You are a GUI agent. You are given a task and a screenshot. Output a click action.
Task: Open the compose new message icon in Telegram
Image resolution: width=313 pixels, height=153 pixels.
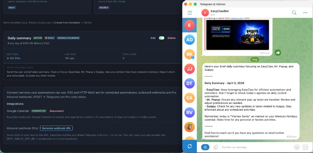[190, 13]
